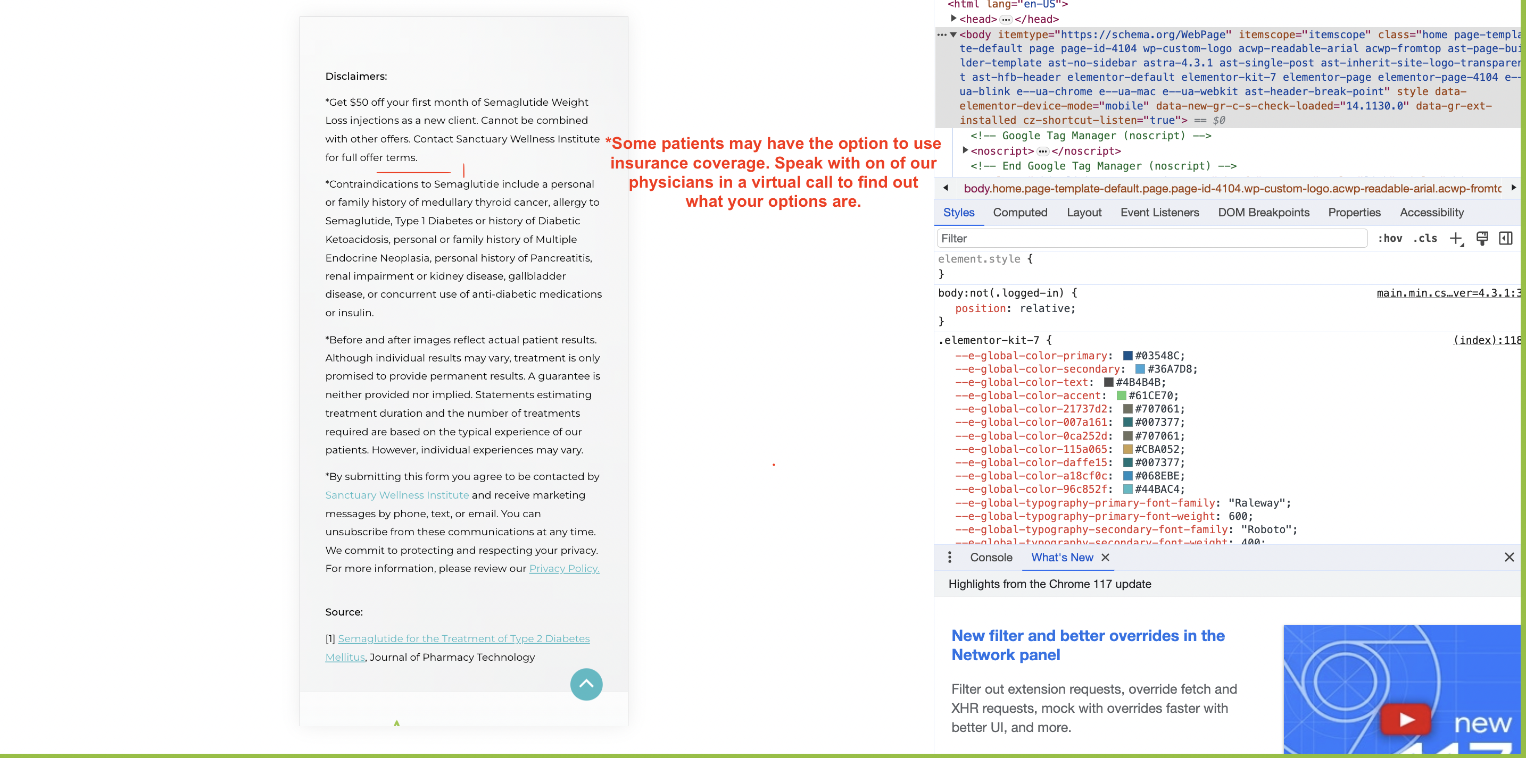Toggle rendering emulations paintbrush icon

click(x=1482, y=239)
